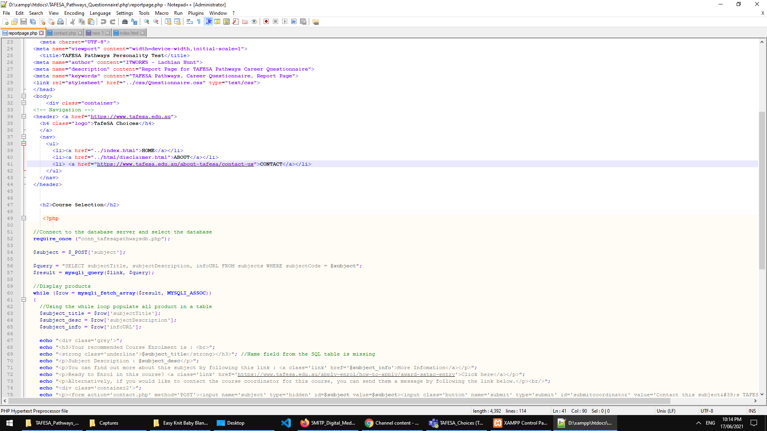Image resolution: width=767 pixels, height=431 pixels.
Task: Click the vertical scrollbar thumb
Action: point(762,190)
